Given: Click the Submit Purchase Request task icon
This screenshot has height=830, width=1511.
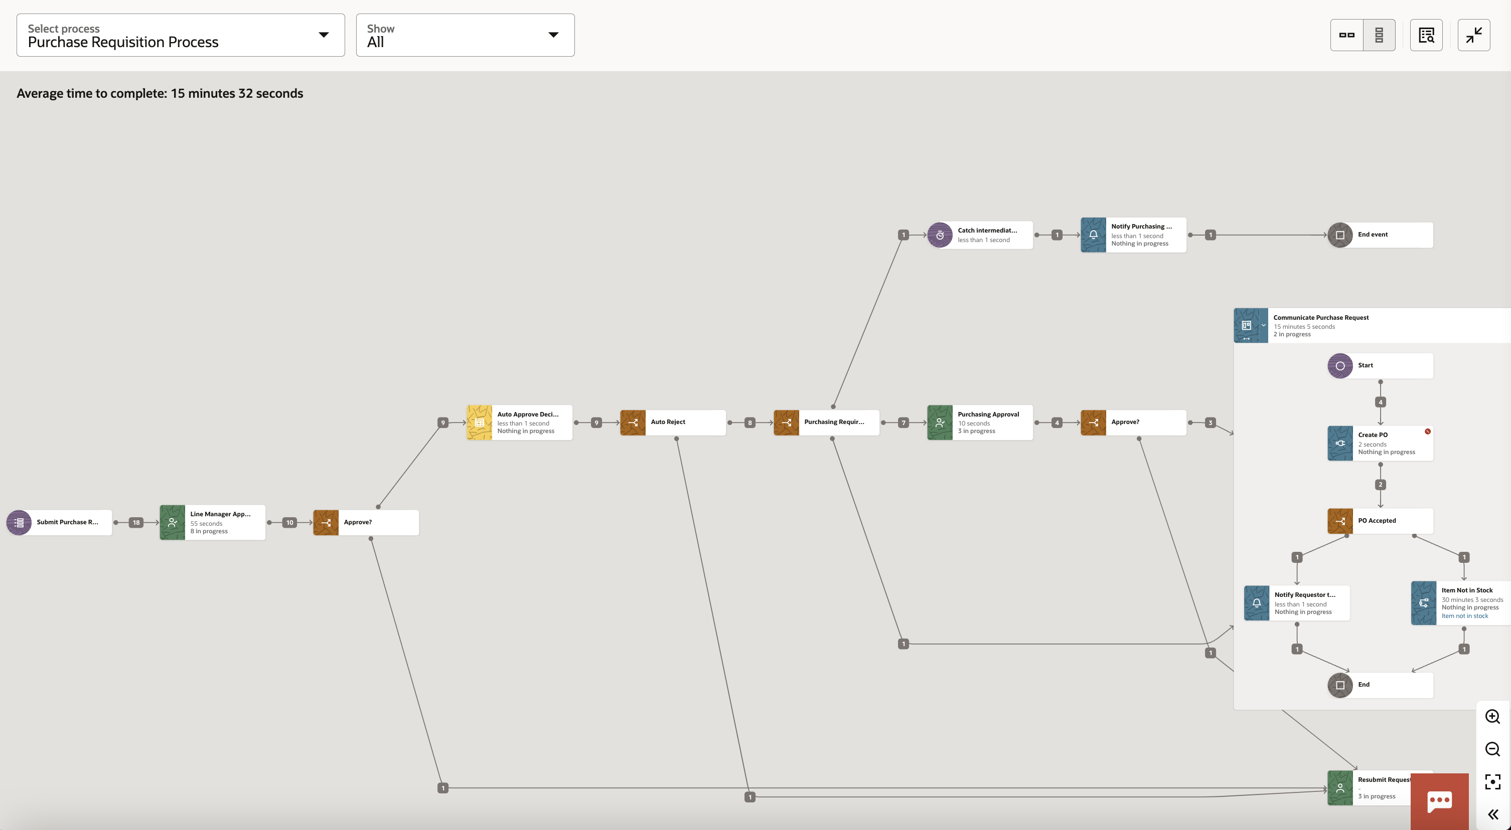Looking at the screenshot, I should click(x=18, y=522).
